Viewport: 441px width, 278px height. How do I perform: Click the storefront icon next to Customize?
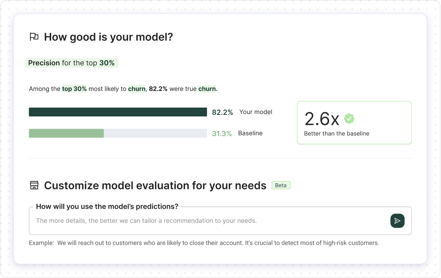34,185
